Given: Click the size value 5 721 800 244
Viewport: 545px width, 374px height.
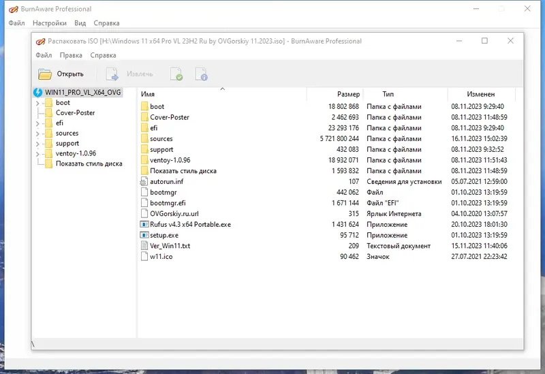Looking at the screenshot, I should coord(339,139).
